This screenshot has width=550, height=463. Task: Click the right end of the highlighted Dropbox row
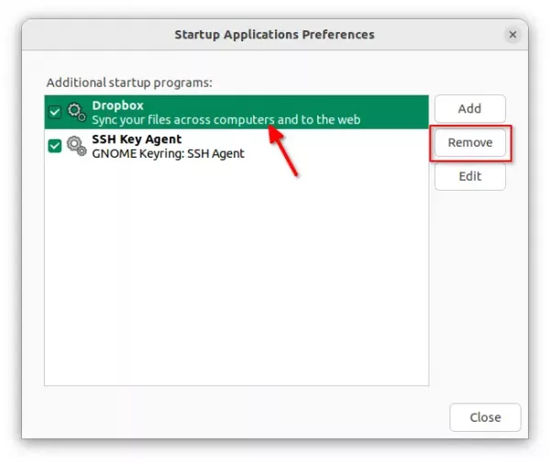click(394, 112)
